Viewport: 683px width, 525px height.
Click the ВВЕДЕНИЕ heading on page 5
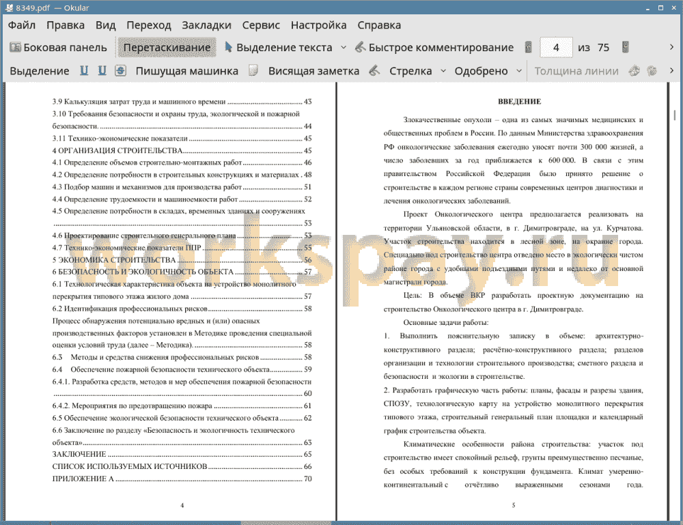(519, 102)
